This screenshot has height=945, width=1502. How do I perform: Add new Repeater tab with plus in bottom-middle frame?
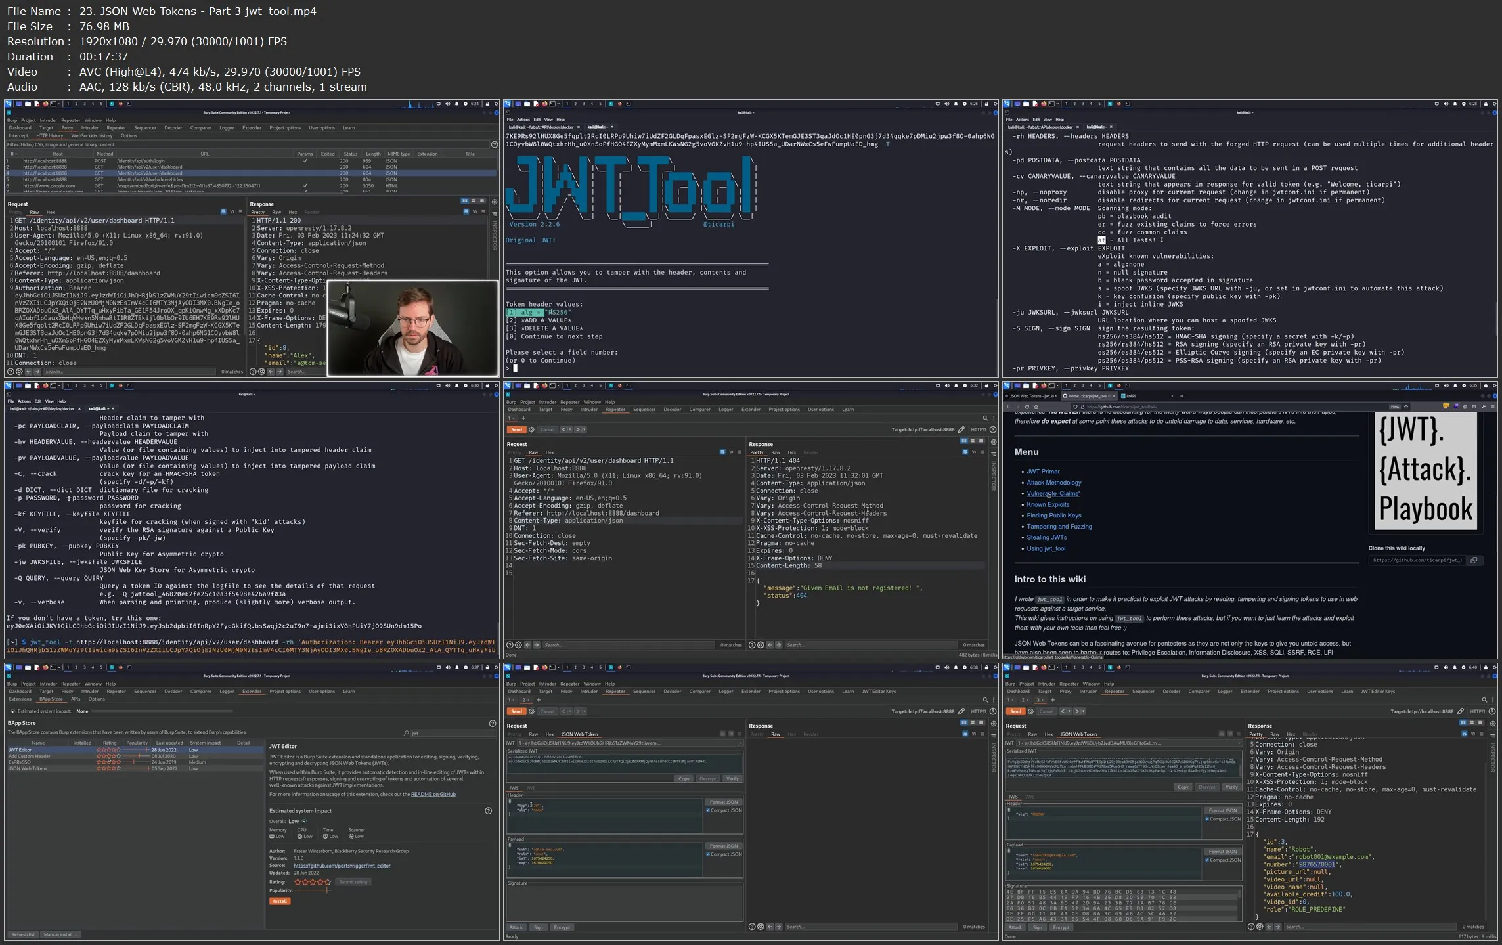[x=538, y=700]
